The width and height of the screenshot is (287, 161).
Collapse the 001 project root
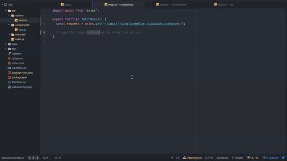2,4
